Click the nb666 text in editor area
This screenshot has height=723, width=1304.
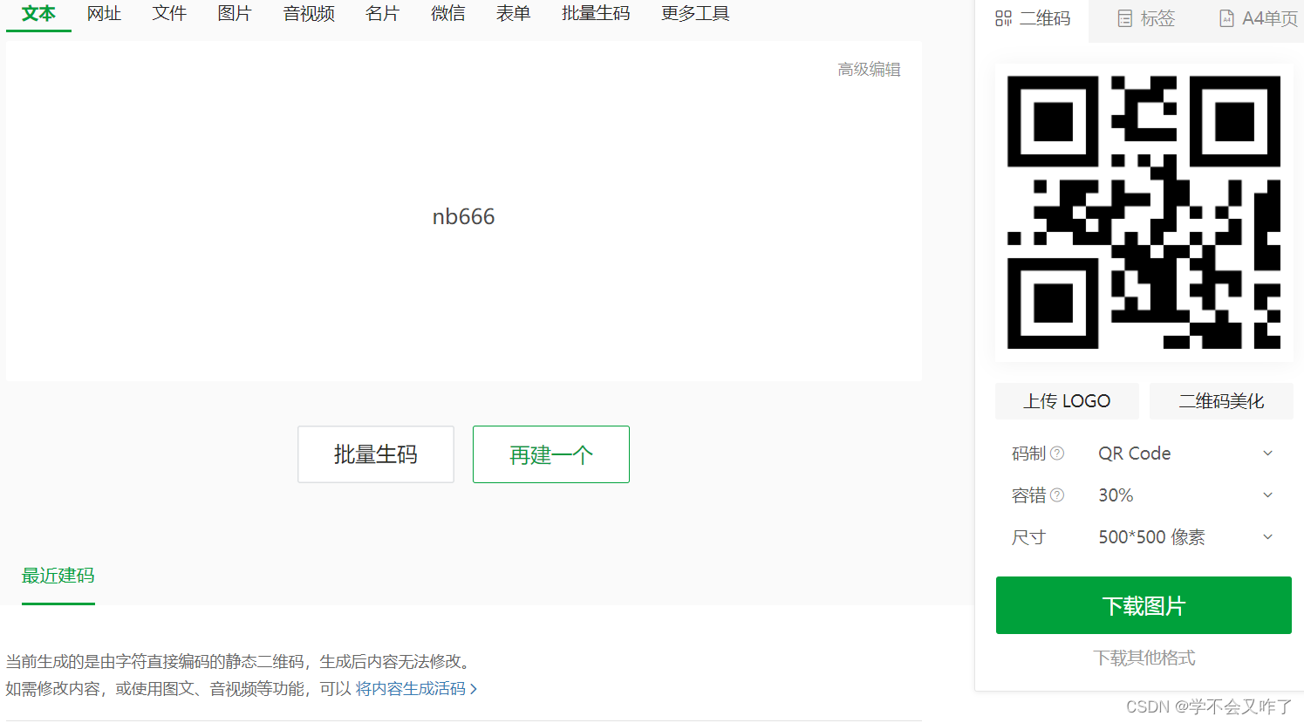pos(463,216)
